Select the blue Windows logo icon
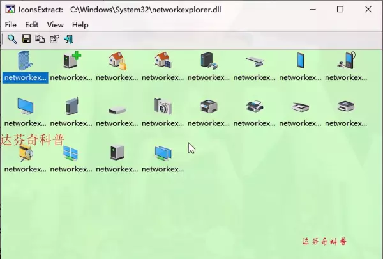 click(x=71, y=153)
